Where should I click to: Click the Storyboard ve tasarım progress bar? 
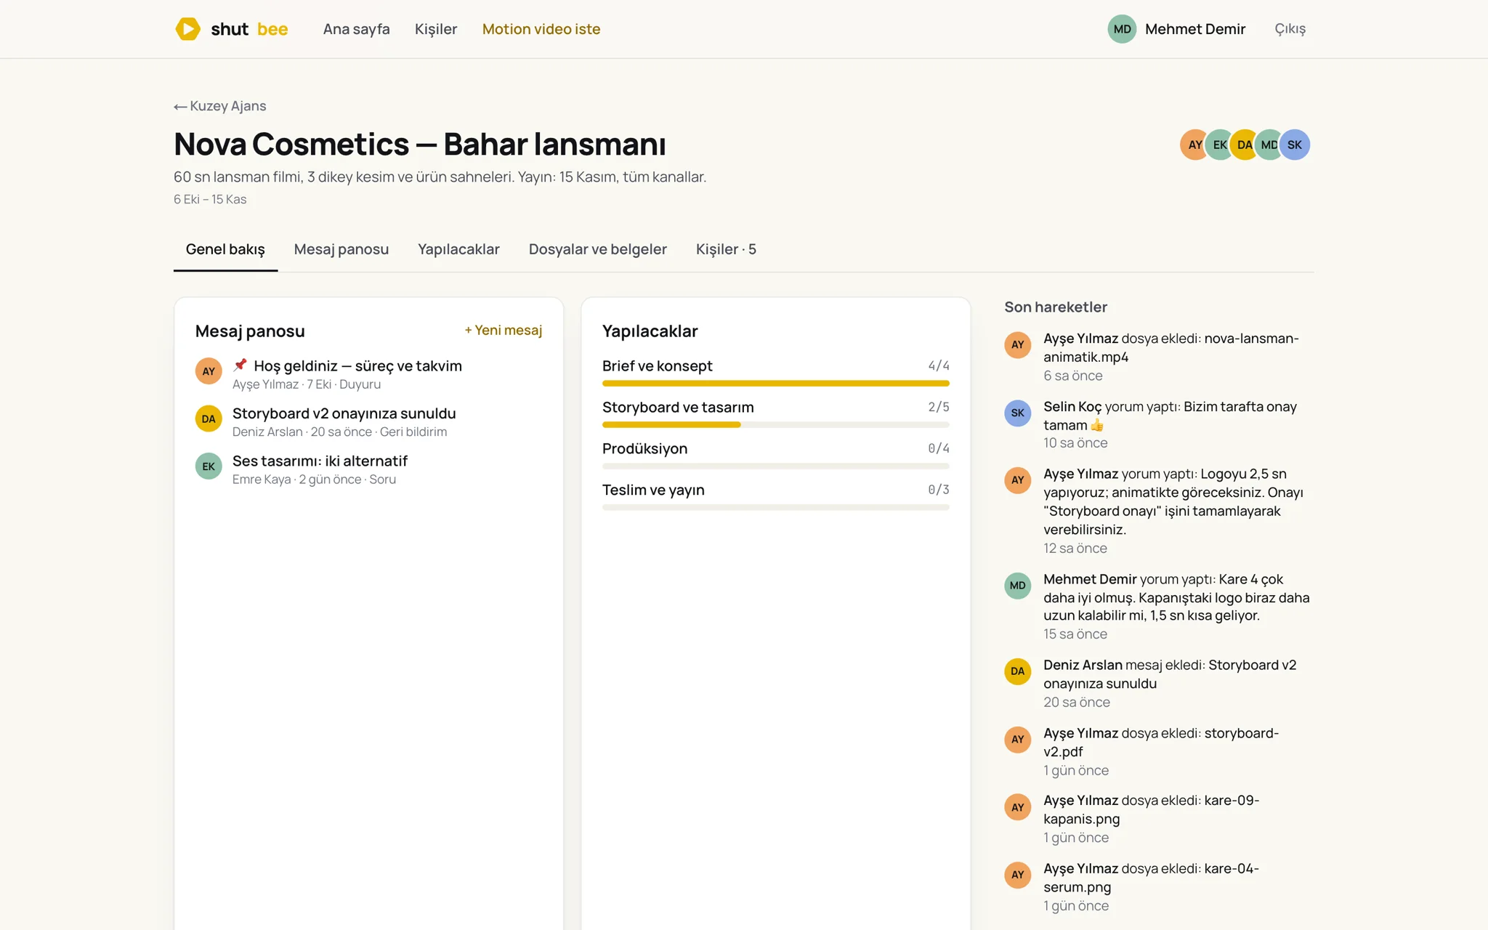tap(775, 424)
